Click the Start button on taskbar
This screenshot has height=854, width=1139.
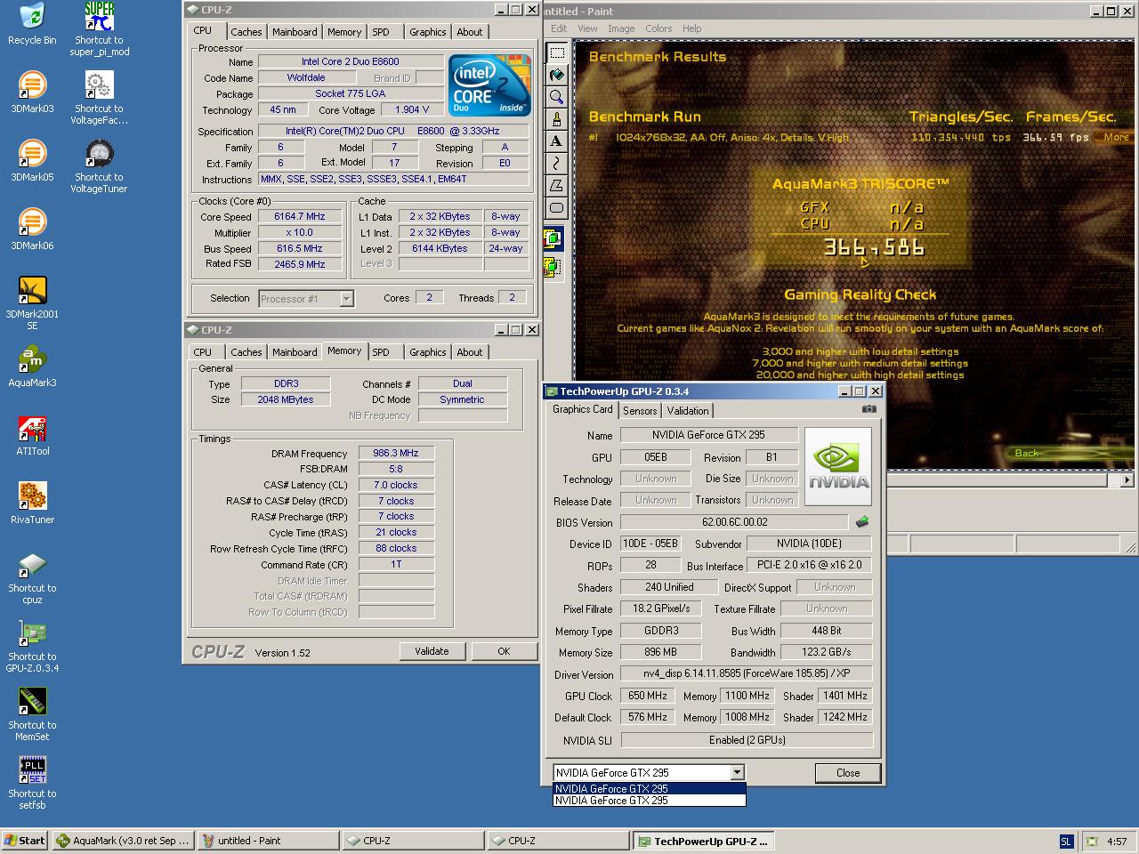click(x=25, y=841)
